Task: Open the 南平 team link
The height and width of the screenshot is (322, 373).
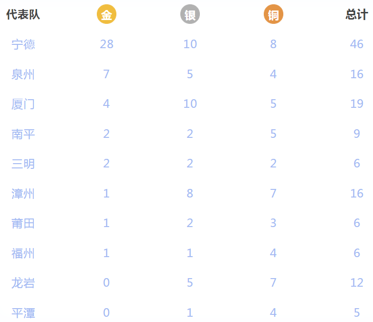Action: coord(23,134)
